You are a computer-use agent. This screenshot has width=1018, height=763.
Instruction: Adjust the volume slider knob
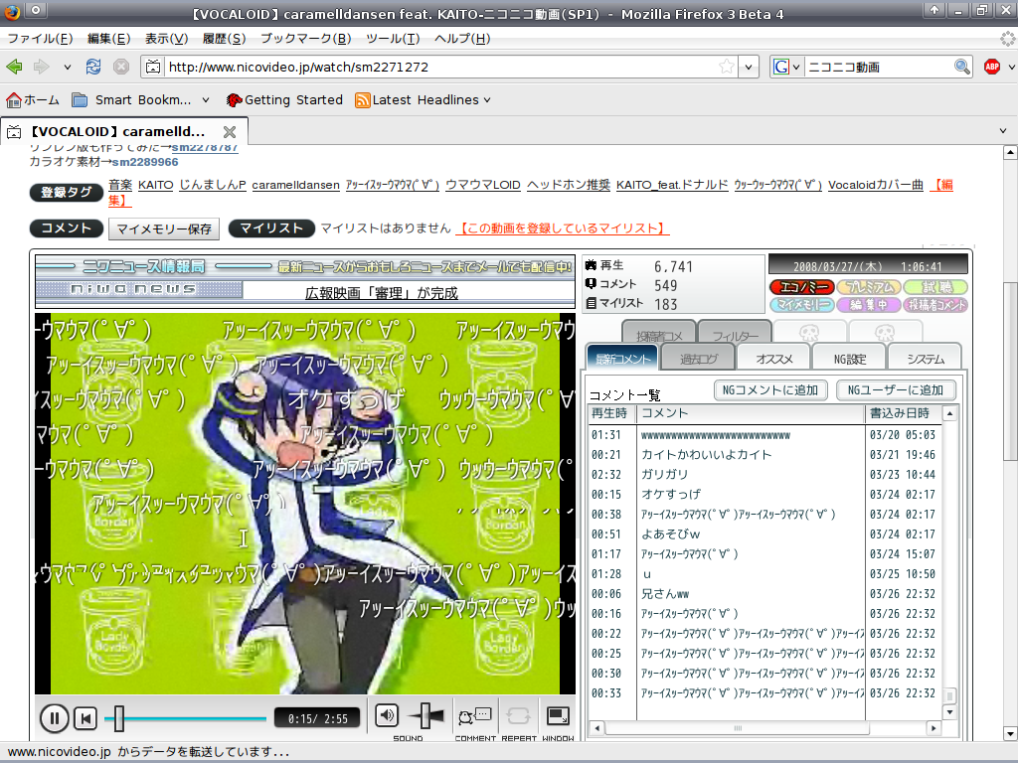(425, 715)
